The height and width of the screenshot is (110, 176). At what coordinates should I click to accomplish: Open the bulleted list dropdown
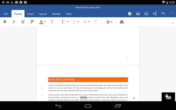(65, 22)
